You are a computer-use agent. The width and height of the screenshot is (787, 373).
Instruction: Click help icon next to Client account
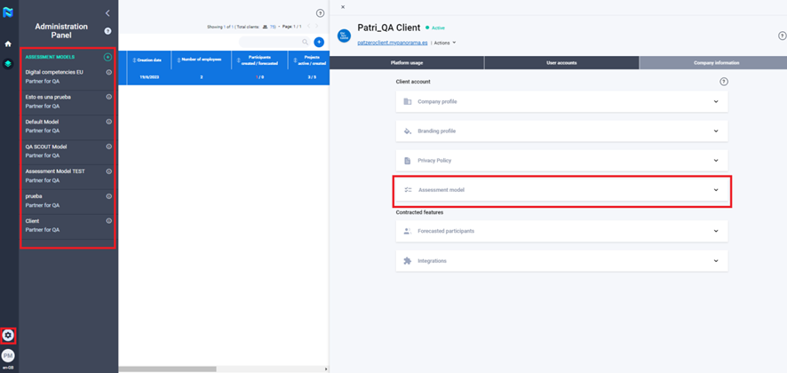pos(723,82)
